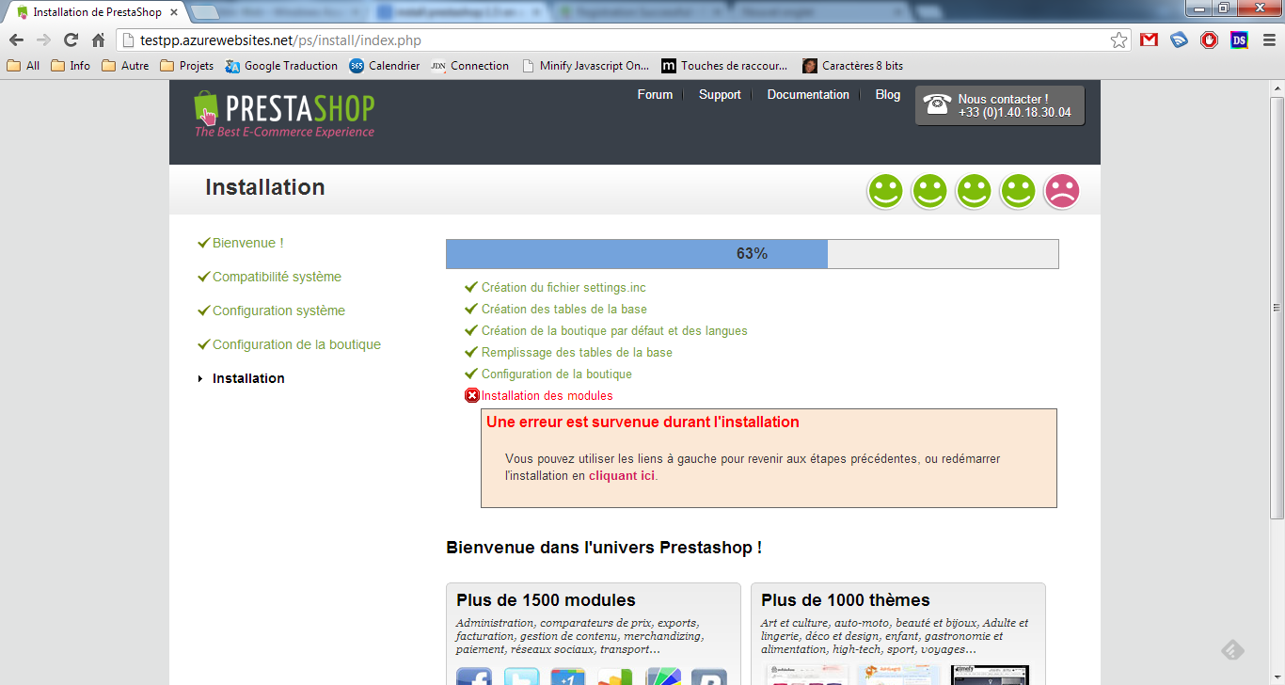Click the Twitter module icon
The image size is (1285, 685).
pos(521,677)
